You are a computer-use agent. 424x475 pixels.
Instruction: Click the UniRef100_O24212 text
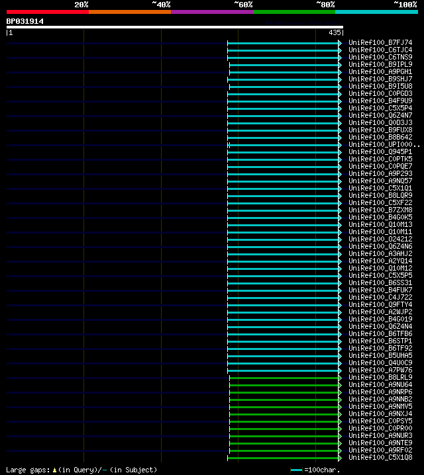[380, 239]
